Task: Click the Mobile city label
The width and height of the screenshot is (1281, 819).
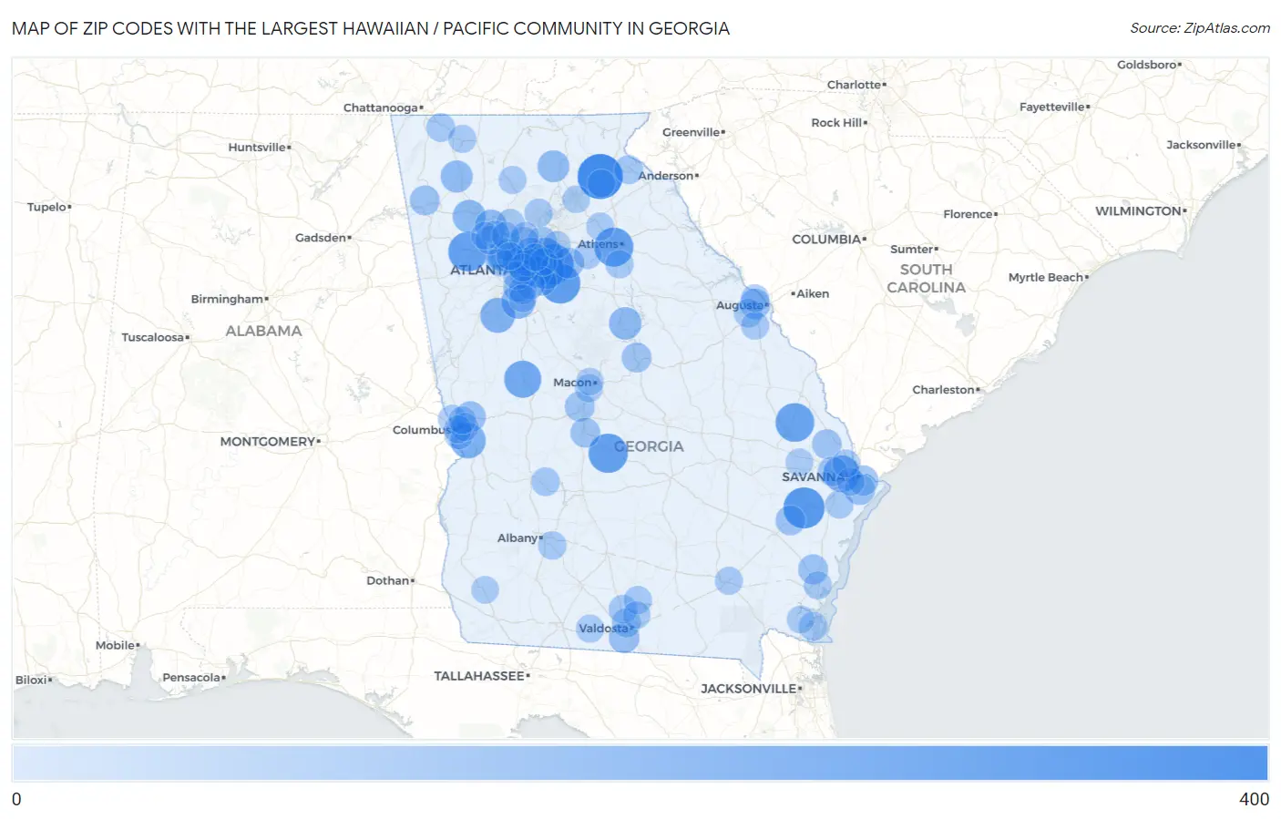Action: point(115,645)
